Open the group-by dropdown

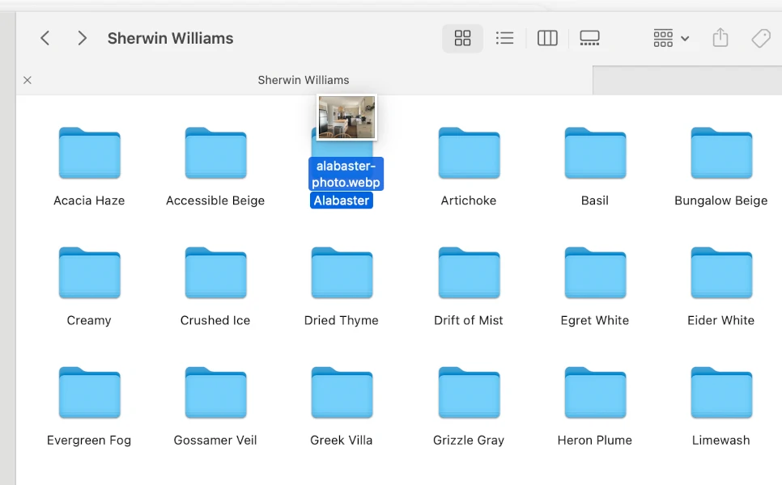pos(671,38)
